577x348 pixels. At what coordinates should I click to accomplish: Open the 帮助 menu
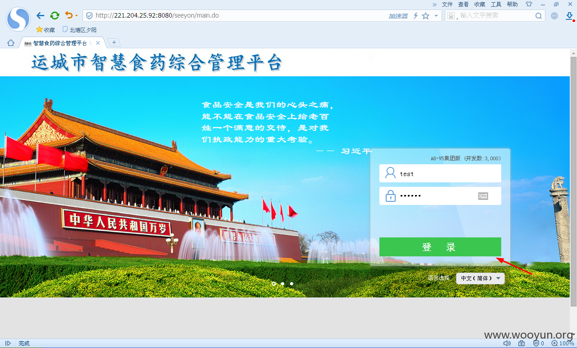tap(512, 5)
